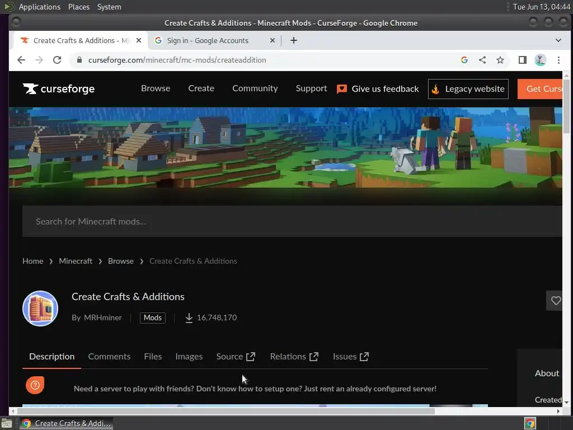
Task: Click the show desktop icon in taskbar
Action: tap(7, 423)
